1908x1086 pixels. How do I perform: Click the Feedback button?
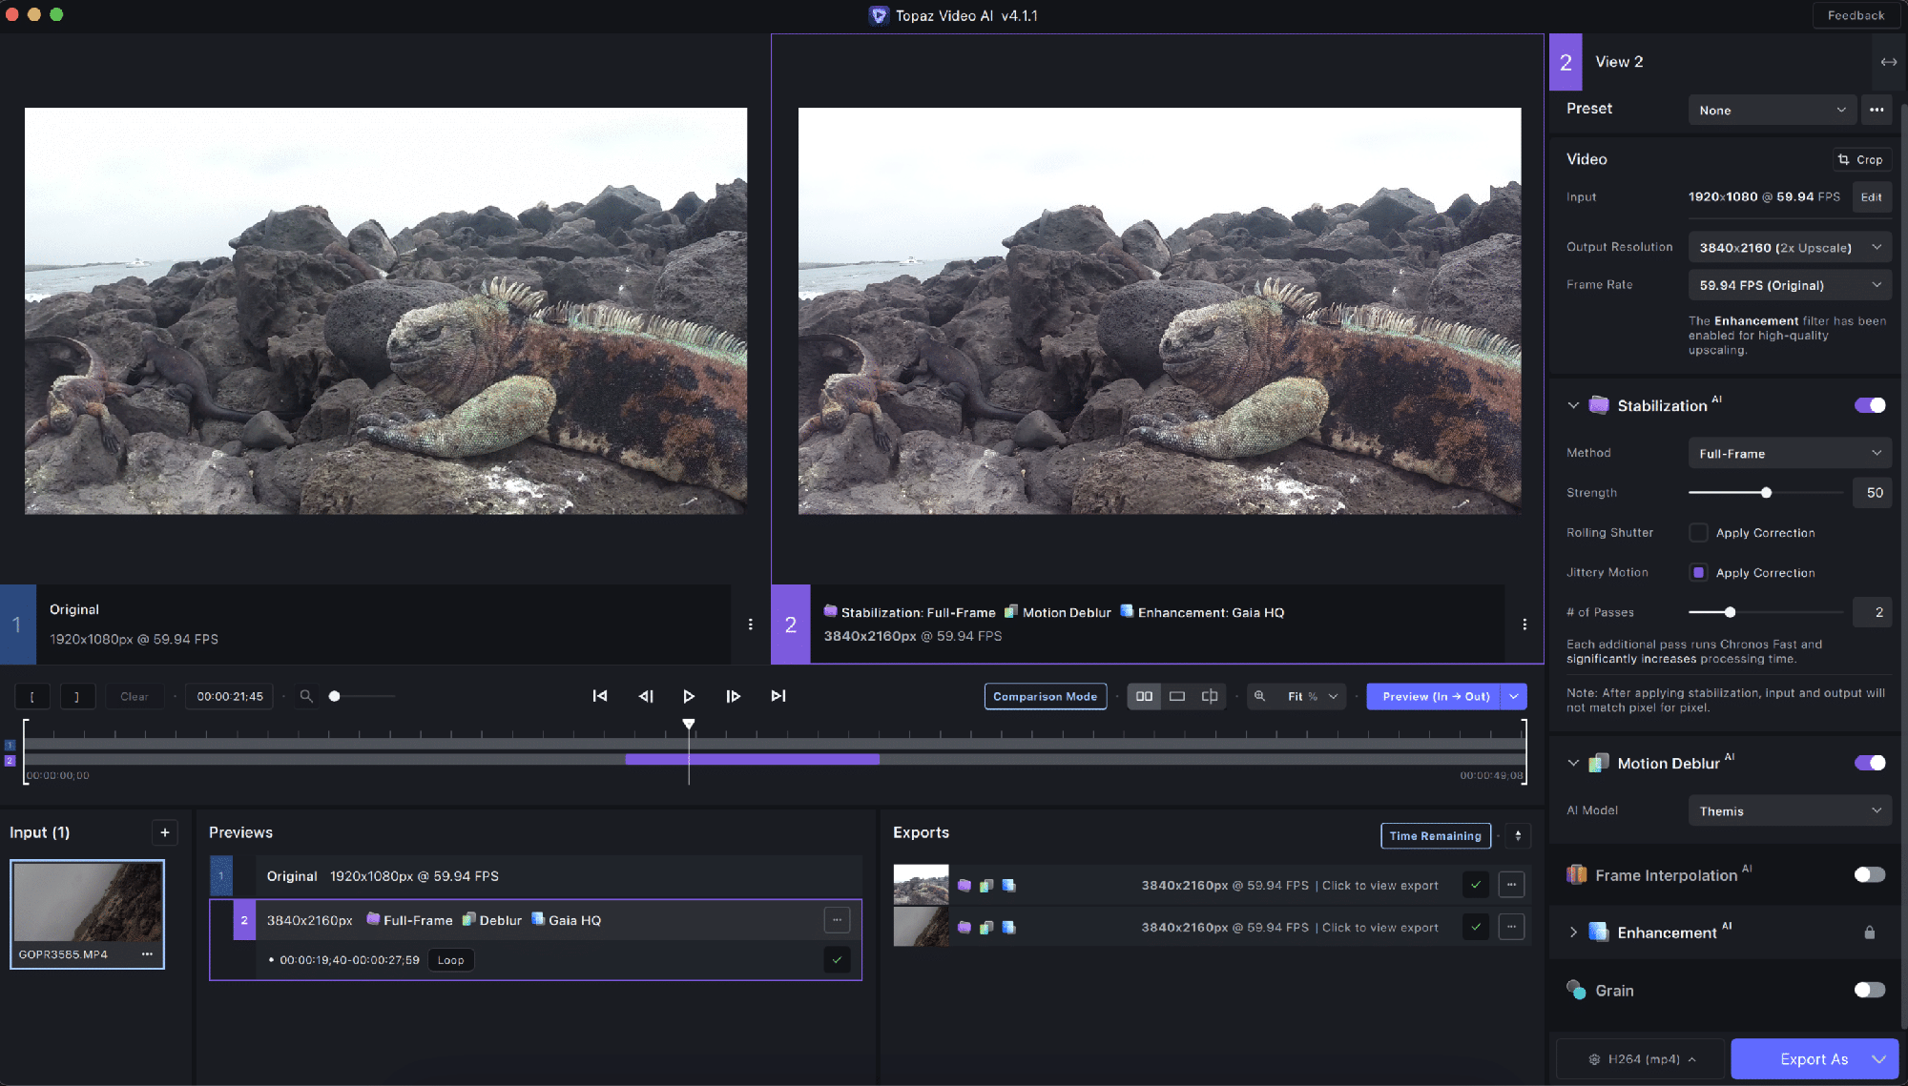1856,15
